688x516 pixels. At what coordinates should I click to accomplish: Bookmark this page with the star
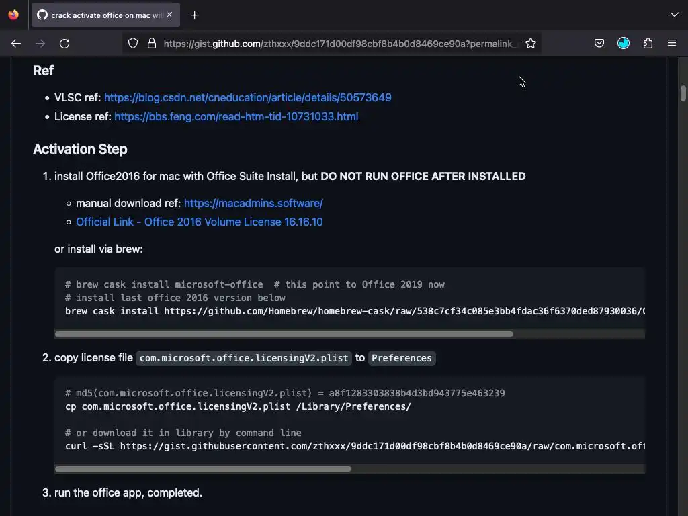point(531,43)
